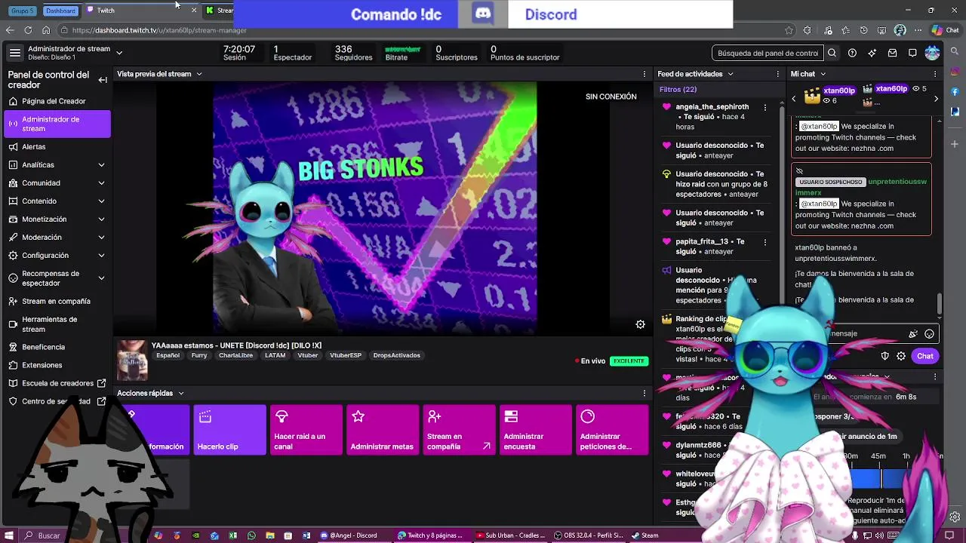Screen dimensions: 966x543
Task: Open the Diseño layout dropdown chevron
Action: pos(119,53)
